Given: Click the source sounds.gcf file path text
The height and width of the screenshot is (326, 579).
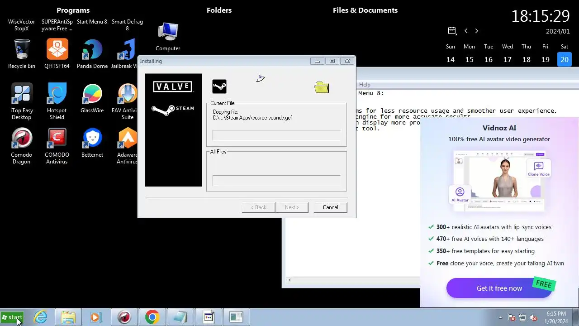Looking at the screenshot, I should [x=252, y=118].
